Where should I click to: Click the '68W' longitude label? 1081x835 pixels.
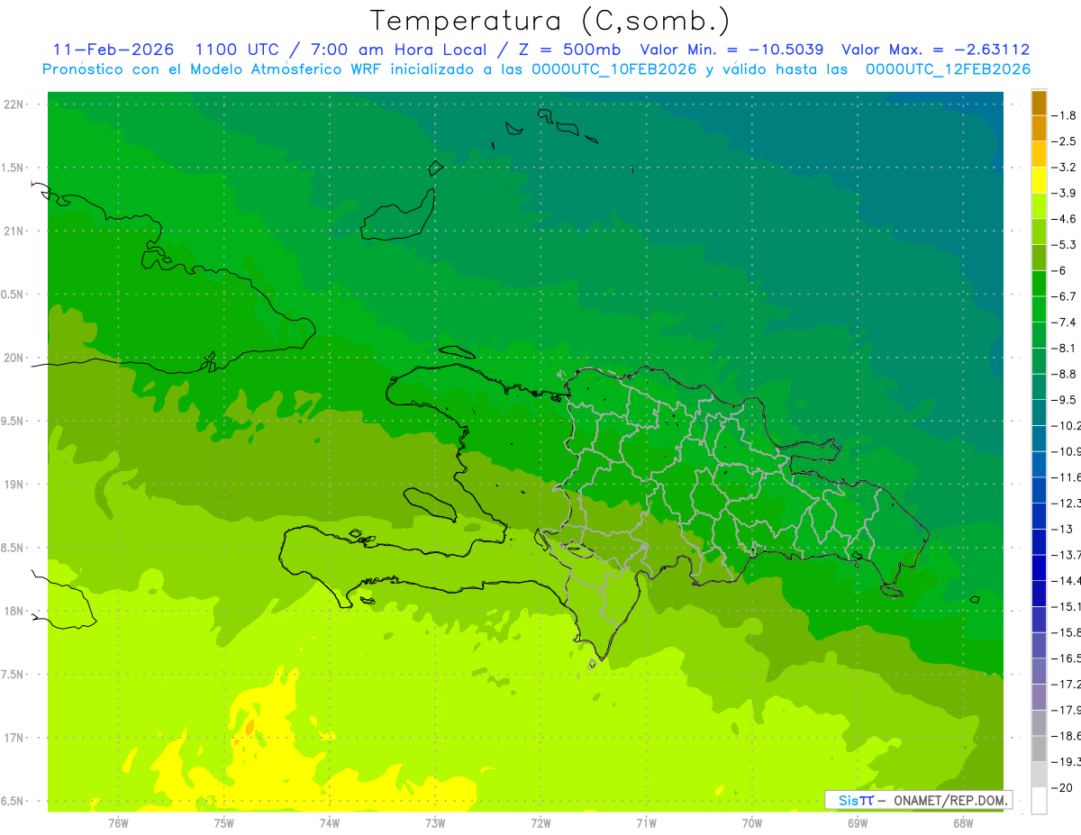(963, 823)
